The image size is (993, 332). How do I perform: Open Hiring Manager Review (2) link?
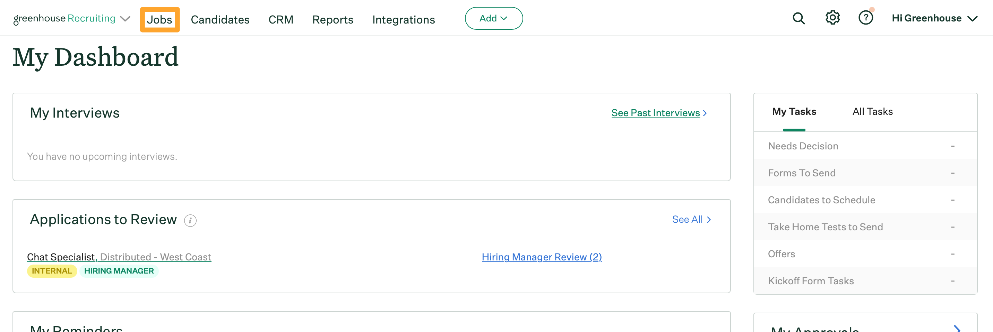(x=542, y=257)
